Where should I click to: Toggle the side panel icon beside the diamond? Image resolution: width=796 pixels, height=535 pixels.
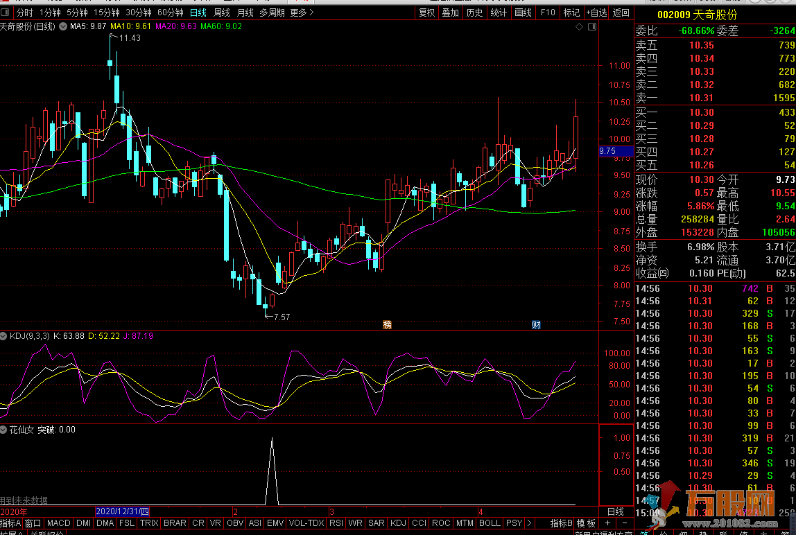click(592, 26)
